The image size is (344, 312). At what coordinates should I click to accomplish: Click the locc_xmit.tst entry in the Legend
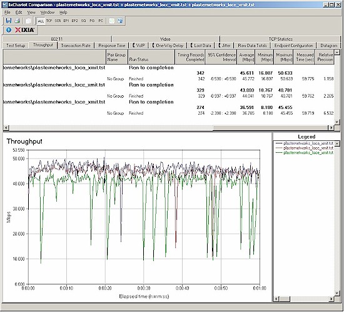[305, 148]
